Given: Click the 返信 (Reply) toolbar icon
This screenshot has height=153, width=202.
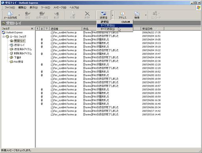Looking at the screenshot, I should point(28,15).
